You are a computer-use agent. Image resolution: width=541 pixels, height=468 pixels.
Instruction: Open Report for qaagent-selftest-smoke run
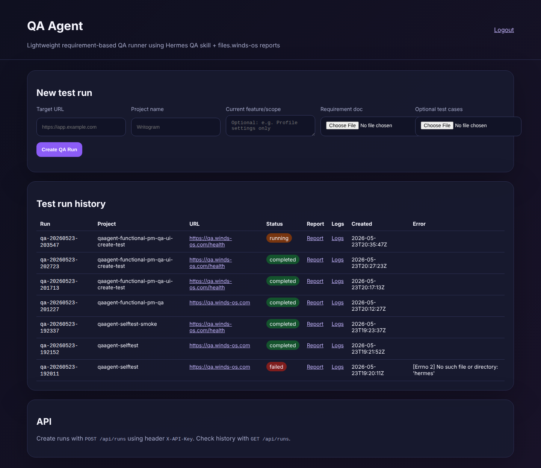315,324
